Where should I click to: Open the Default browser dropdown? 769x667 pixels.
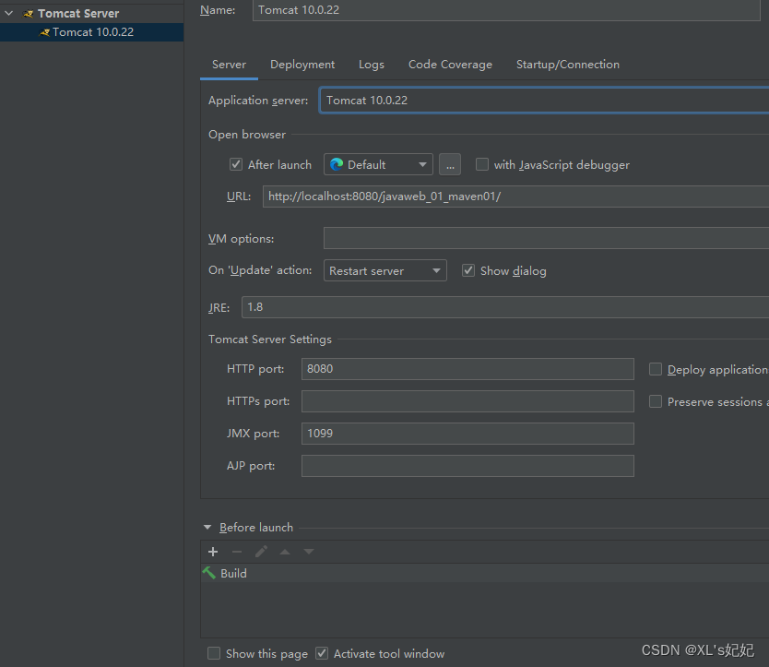click(x=378, y=164)
